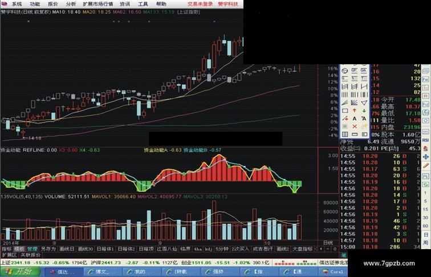Place a green down-arrow marker
This screenshot has height=277, width=431.
point(364,111)
